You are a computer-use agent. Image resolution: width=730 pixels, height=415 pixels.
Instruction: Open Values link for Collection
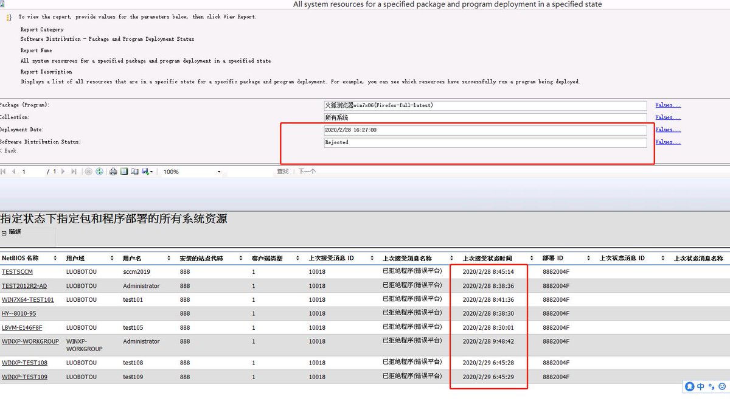668,117
